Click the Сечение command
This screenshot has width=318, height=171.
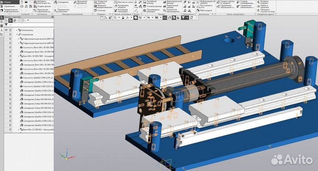coord(99,10)
